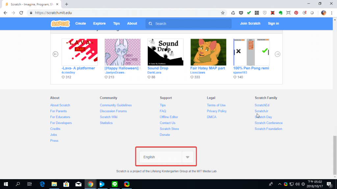Click the search magnifier icon in Scratch bar

pos(150,24)
